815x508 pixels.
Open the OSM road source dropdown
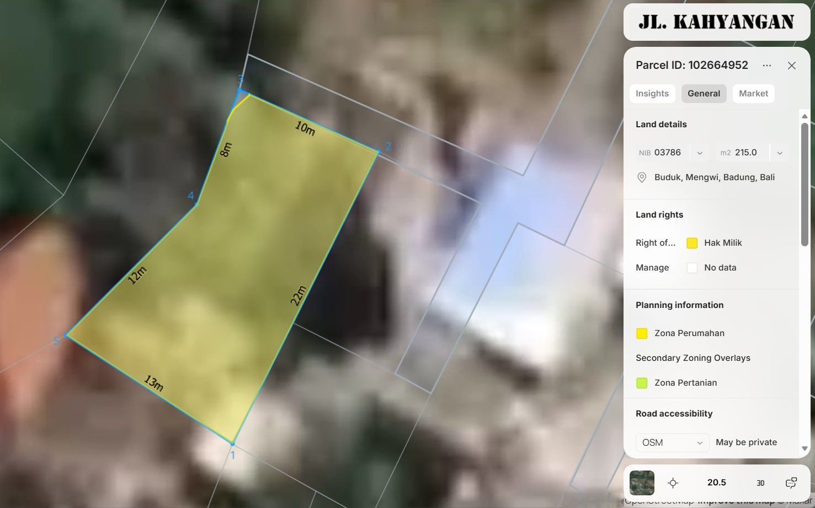click(672, 442)
